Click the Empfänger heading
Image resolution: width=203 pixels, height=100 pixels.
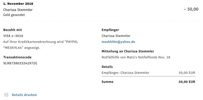pyautogui.click(x=110, y=30)
